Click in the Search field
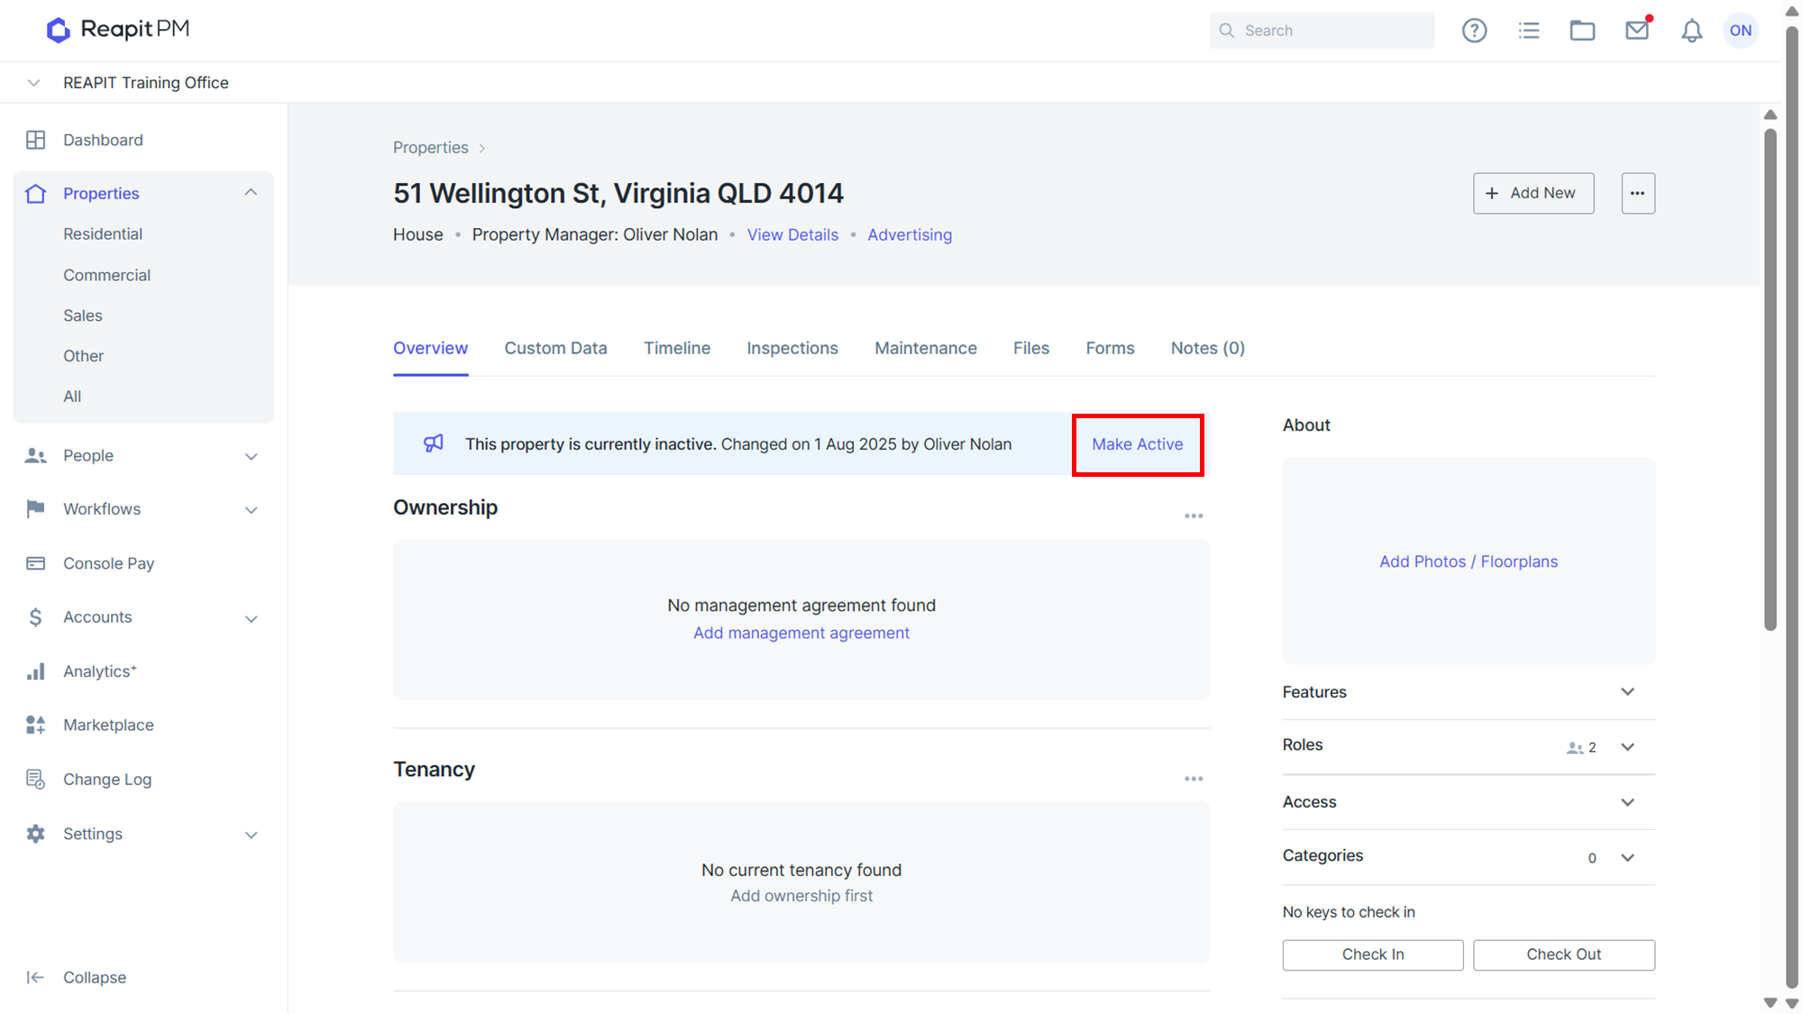 coord(1322,31)
